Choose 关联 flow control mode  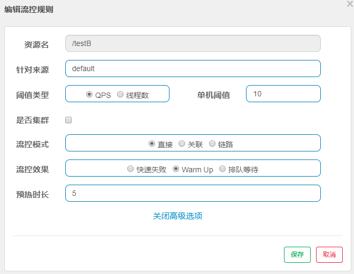coord(182,143)
